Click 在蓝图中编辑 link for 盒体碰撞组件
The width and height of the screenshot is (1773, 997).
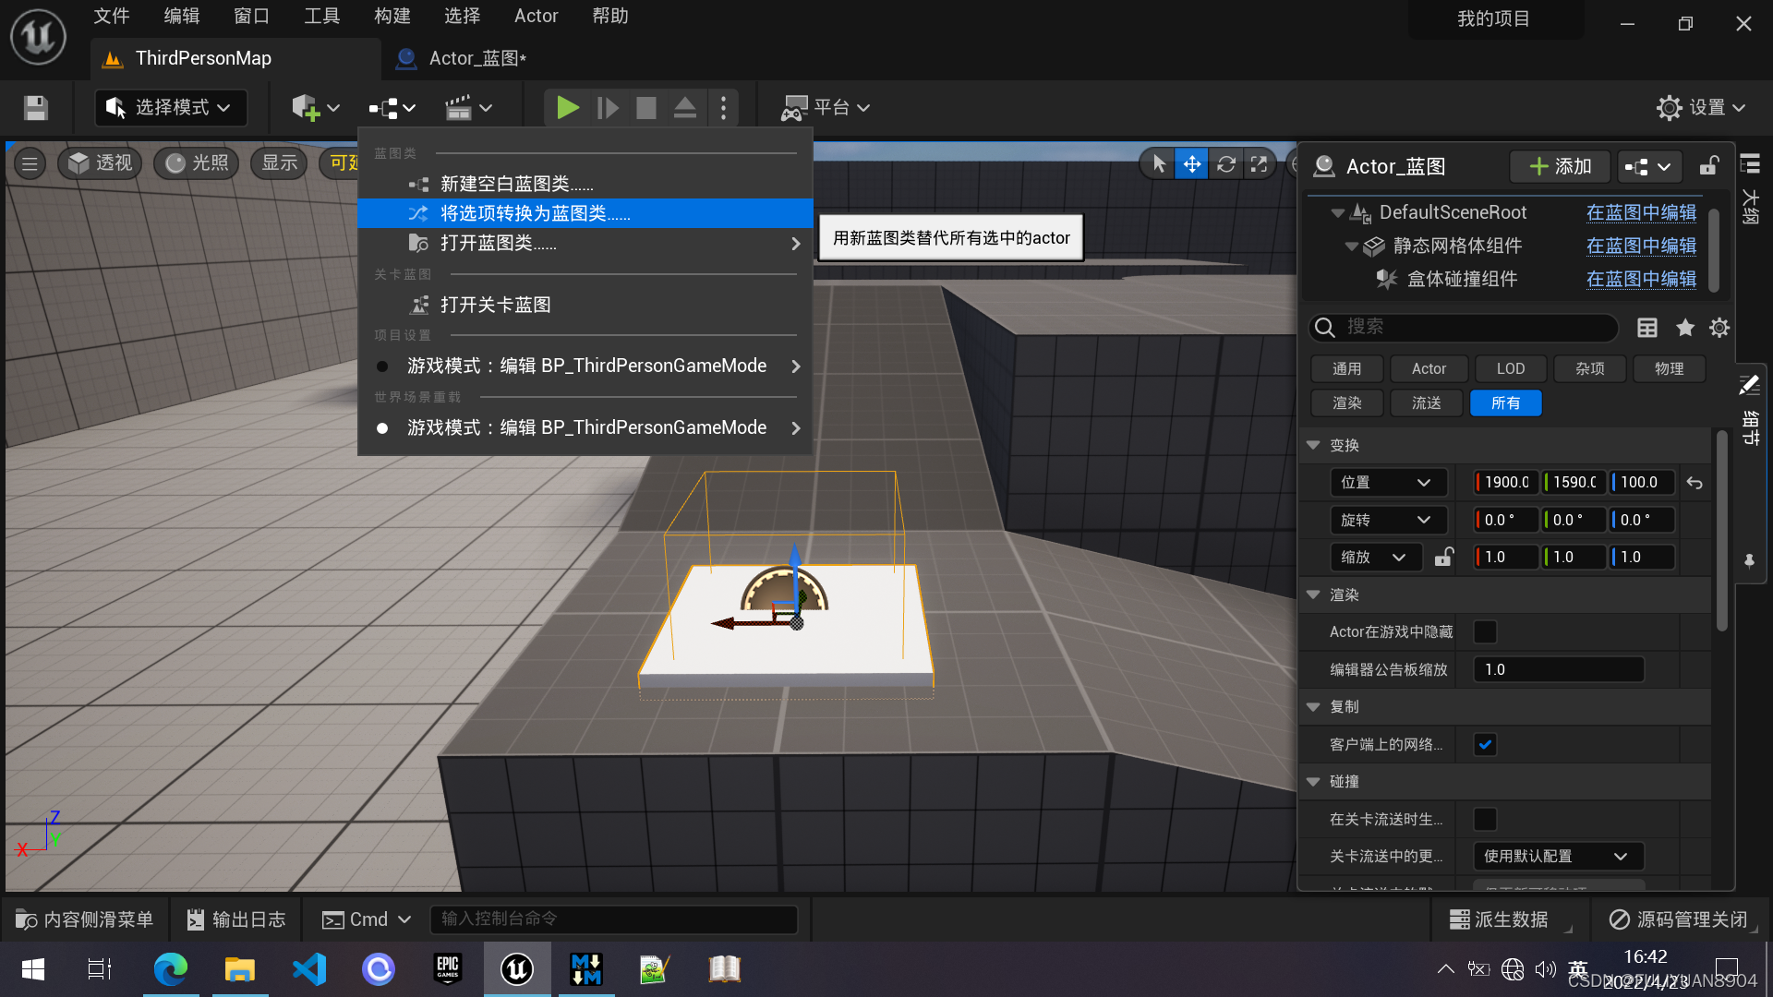tap(1641, 279)
